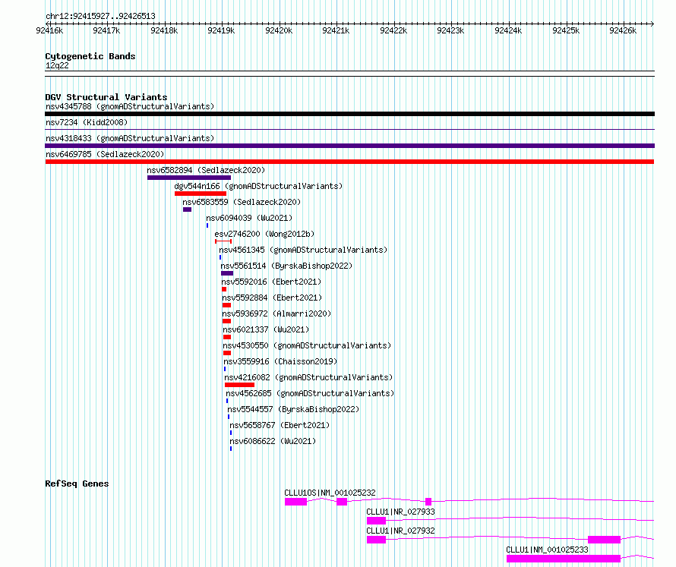Click the dgv544n166 red variant bar
Image resolution: width=676 pixels, height=567 pixels.
(201, 194)
